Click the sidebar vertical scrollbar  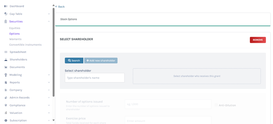click(53, 52)
